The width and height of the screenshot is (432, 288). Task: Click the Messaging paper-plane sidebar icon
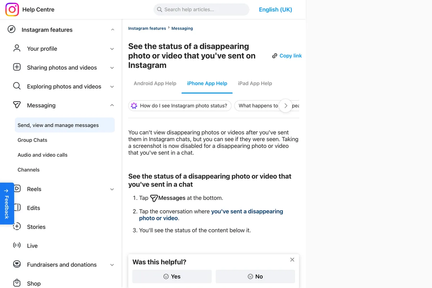[17, 105]
